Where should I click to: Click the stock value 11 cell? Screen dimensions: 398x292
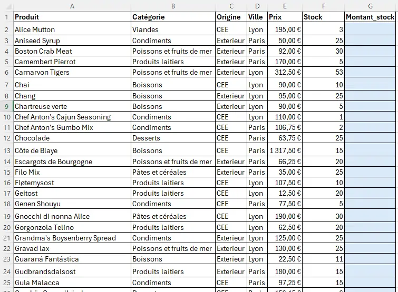(x=323, y=259)
